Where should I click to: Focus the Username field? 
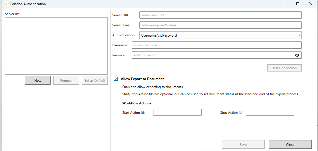point(217,45)
